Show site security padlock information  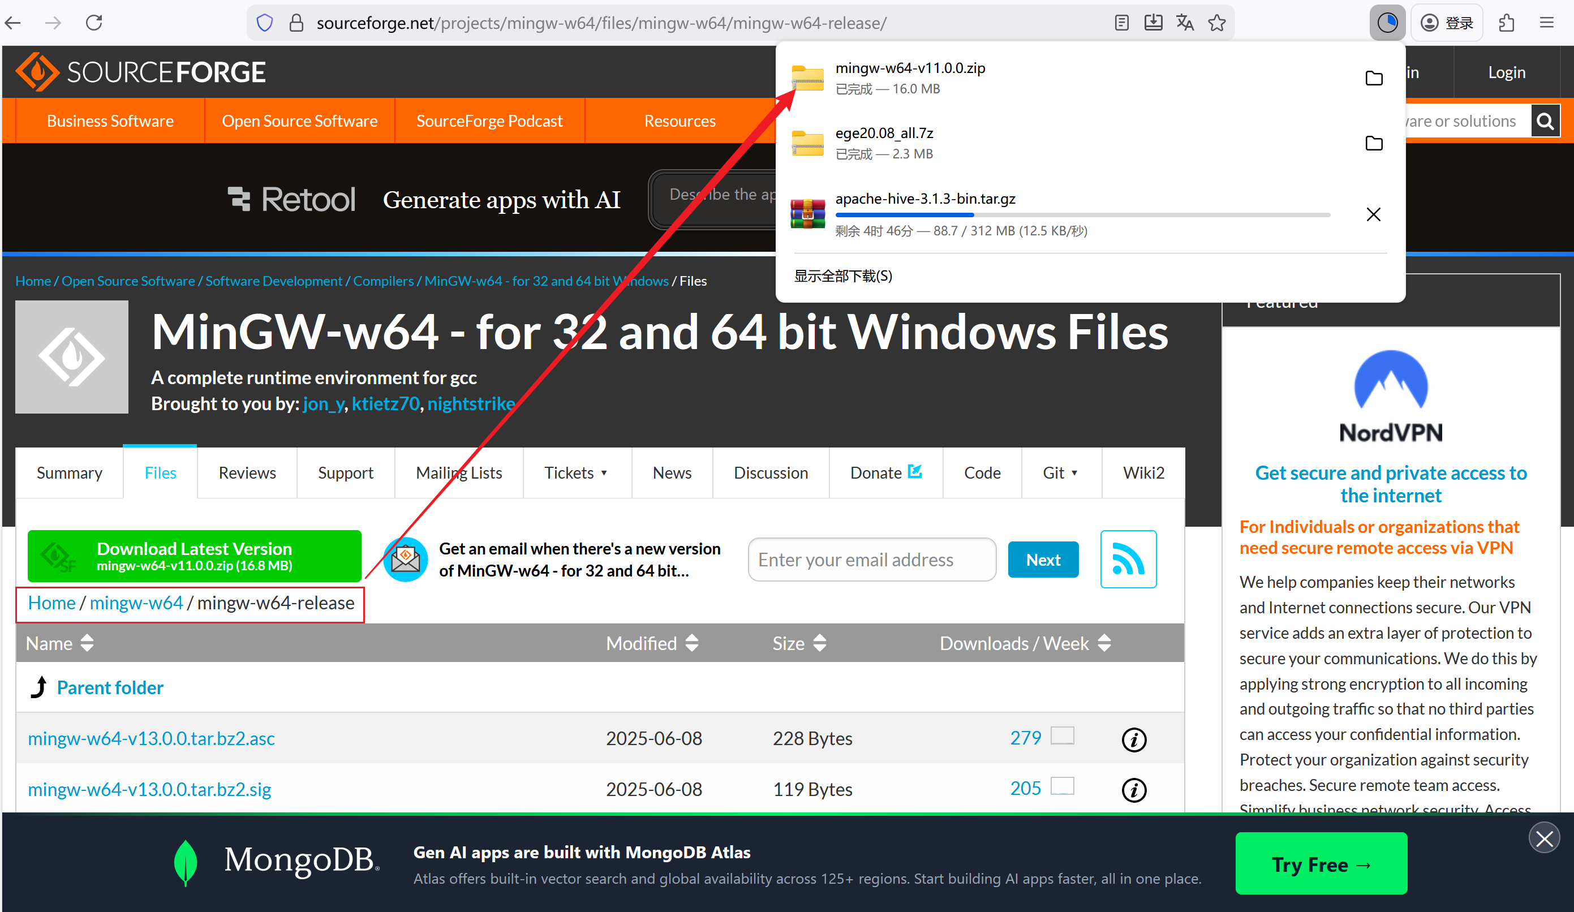click(296, 23)
